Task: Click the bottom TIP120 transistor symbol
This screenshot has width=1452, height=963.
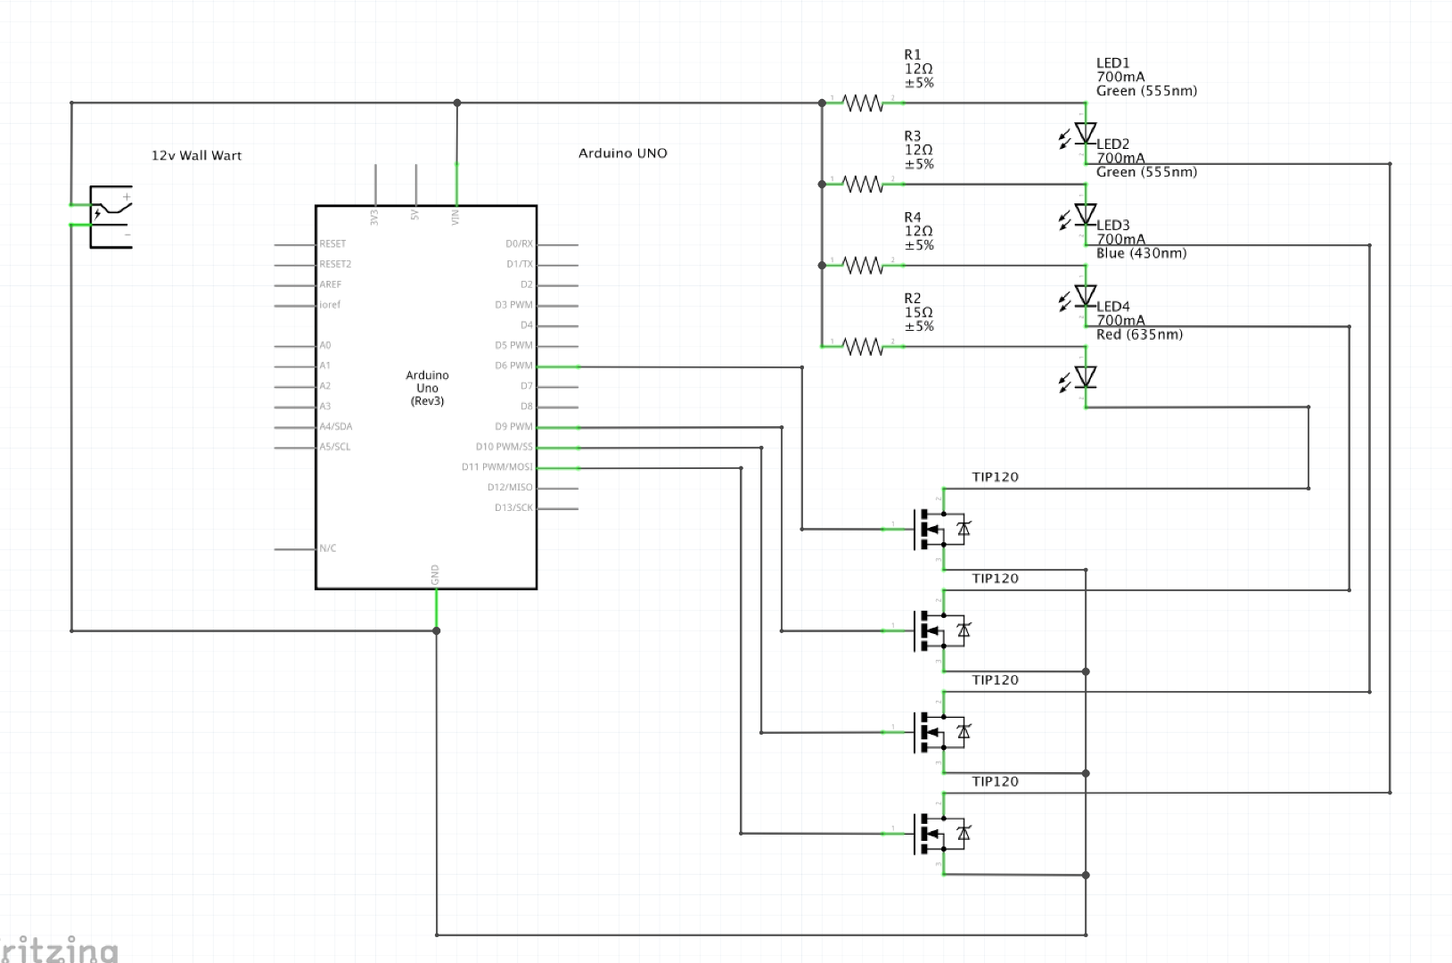Action: pyautogui.click(x=942, y=834)
